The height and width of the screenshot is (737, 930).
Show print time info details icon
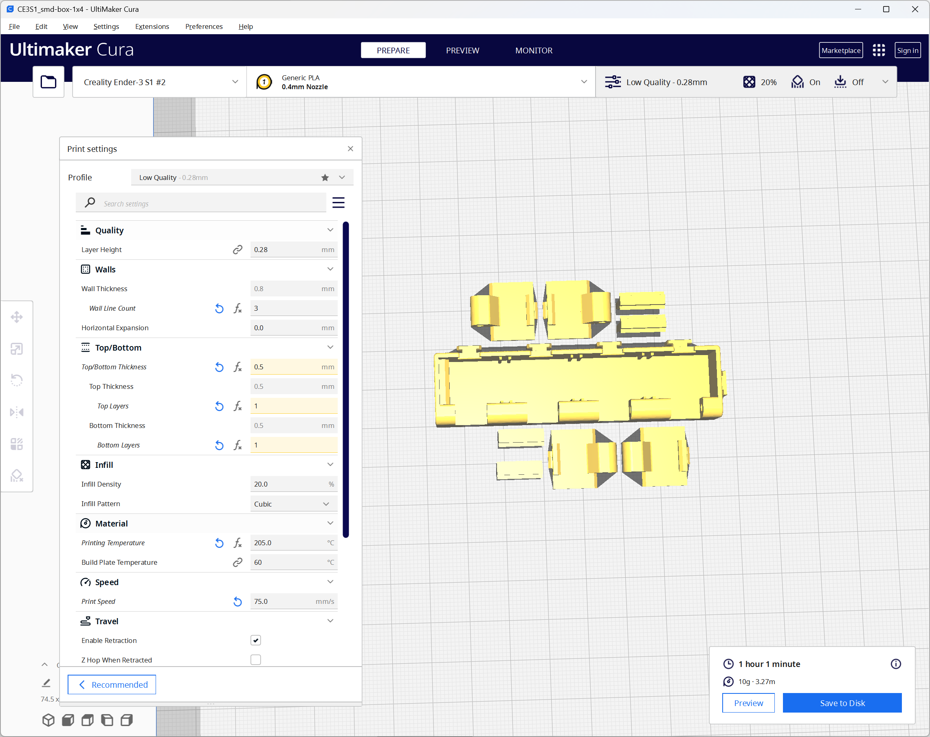(895, 664)
